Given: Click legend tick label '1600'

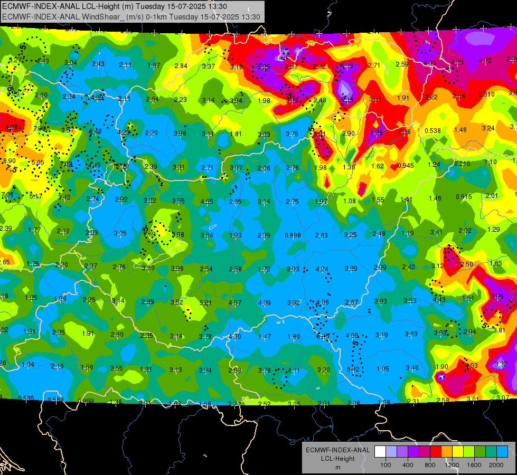Looking at the screenshot, I should (x=474, y=465).
